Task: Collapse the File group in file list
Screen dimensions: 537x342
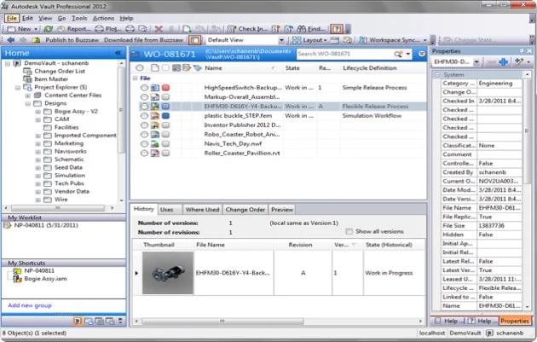Action: [136, 78]
